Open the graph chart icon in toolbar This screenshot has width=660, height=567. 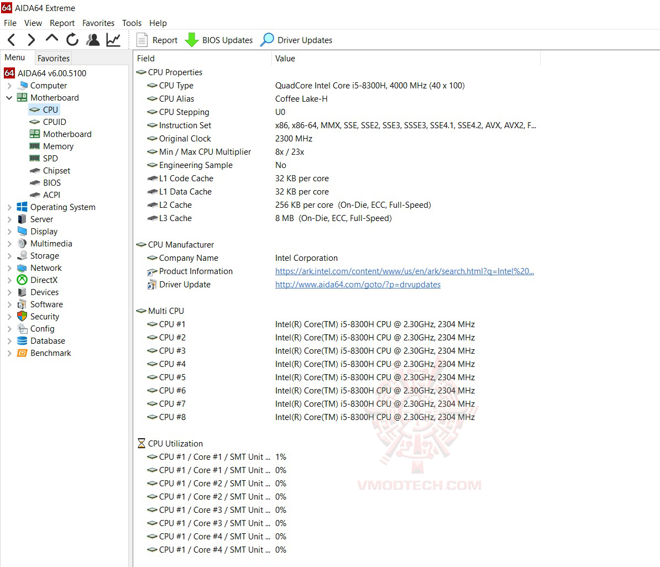pos(113,40)
